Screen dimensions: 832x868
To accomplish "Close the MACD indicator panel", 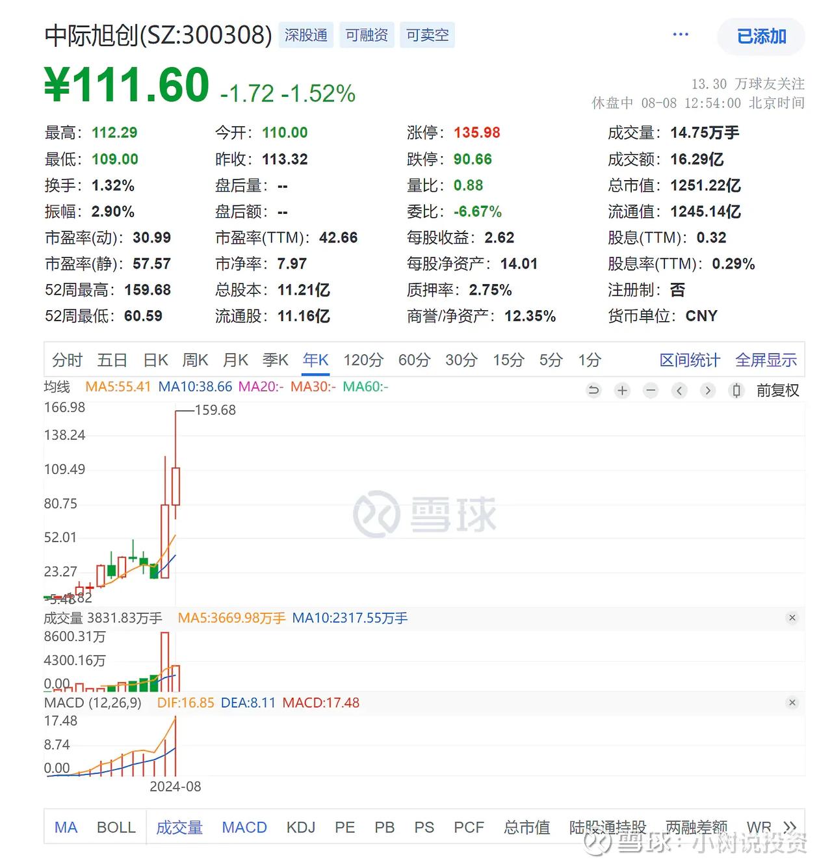I will pyautogui.click(x=792, y=702).
